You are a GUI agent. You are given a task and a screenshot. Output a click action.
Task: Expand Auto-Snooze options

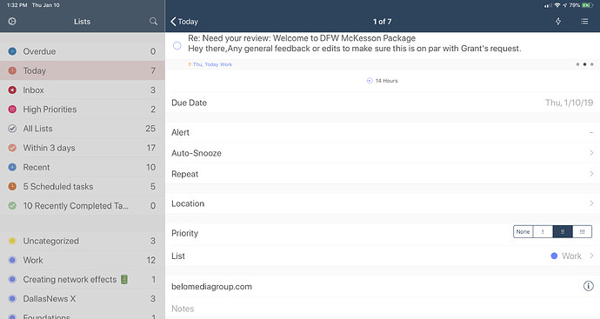[383, 153]
